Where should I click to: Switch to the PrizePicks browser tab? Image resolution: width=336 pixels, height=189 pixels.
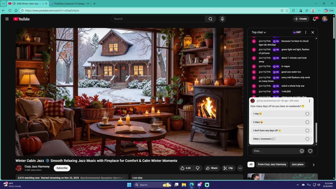coord(70,3)
